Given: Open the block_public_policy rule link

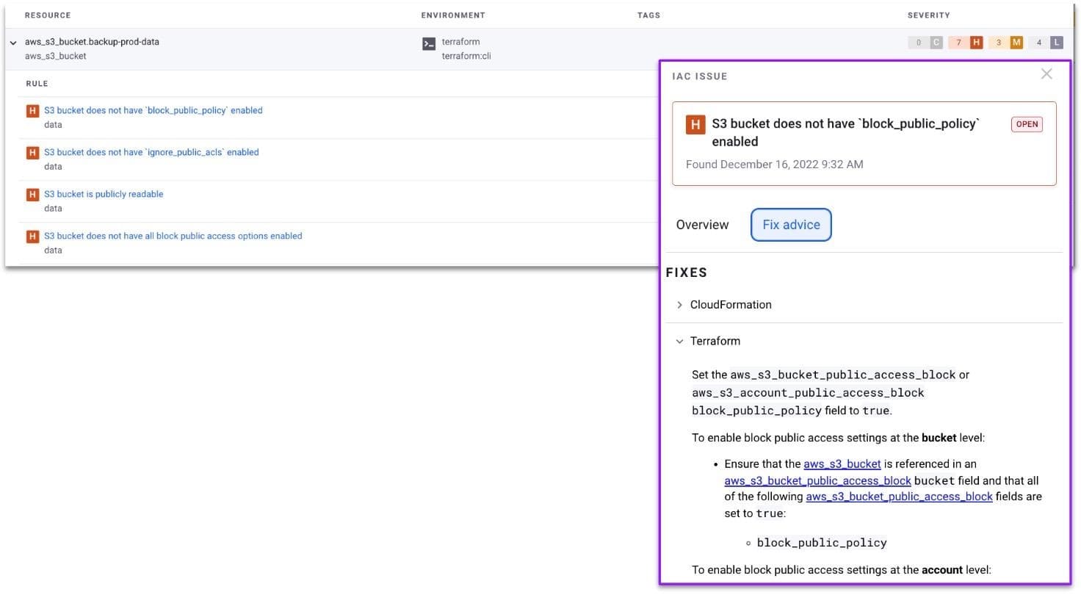Looking at the screenshot, I should click(x=153, y=110).
